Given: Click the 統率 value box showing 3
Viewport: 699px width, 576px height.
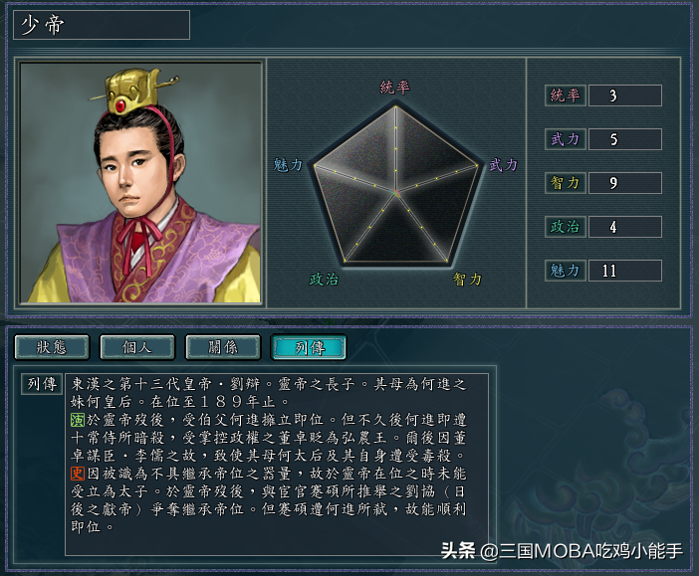Looking at the screenshot, I should coord(625,96).
